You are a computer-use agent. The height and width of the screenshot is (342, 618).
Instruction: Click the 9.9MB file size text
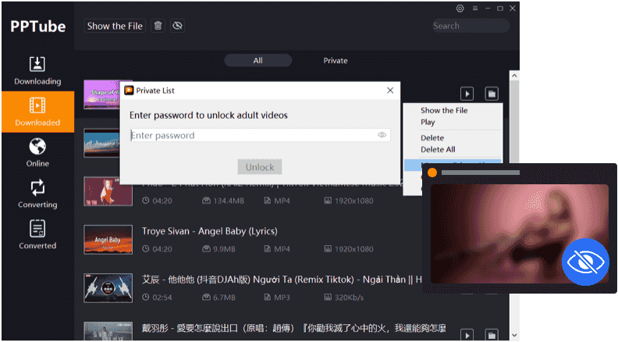point(224,249)
